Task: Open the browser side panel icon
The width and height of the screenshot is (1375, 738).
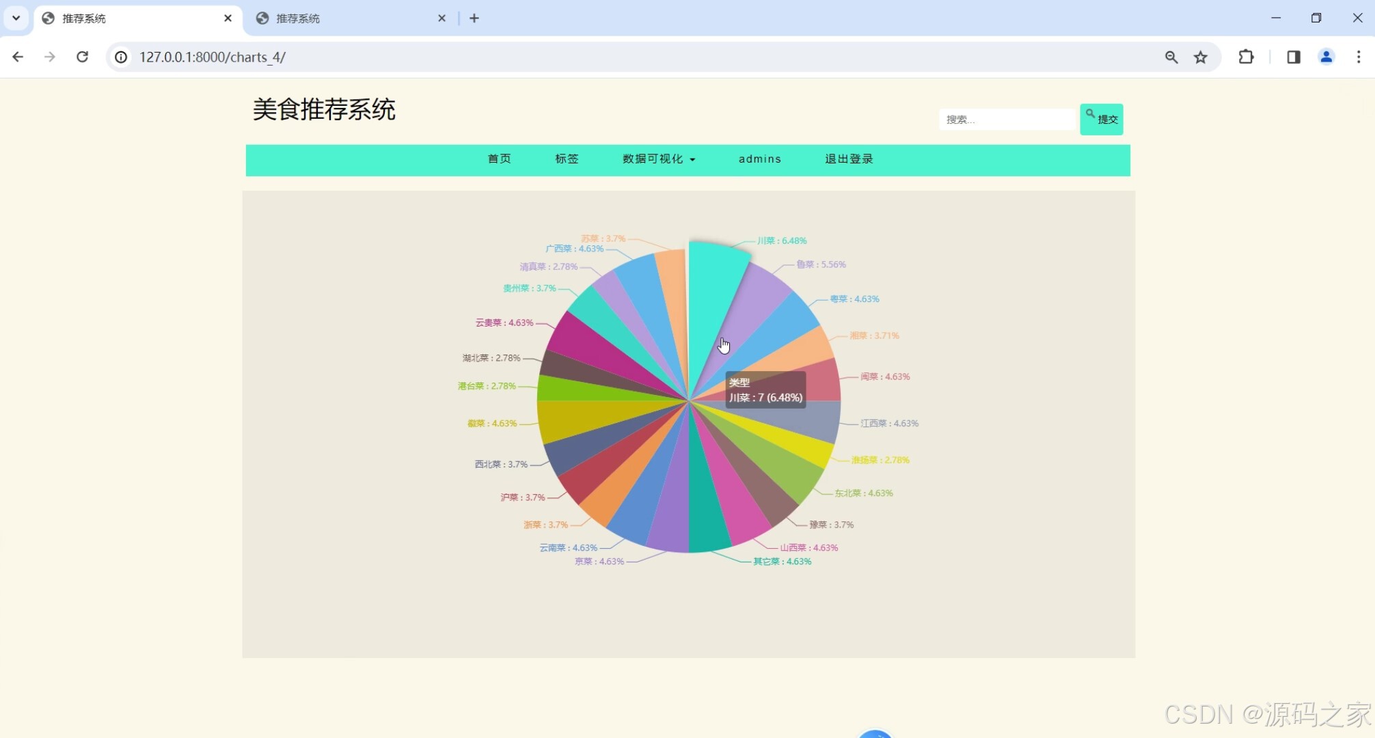Action: (x=1292, y=57)
